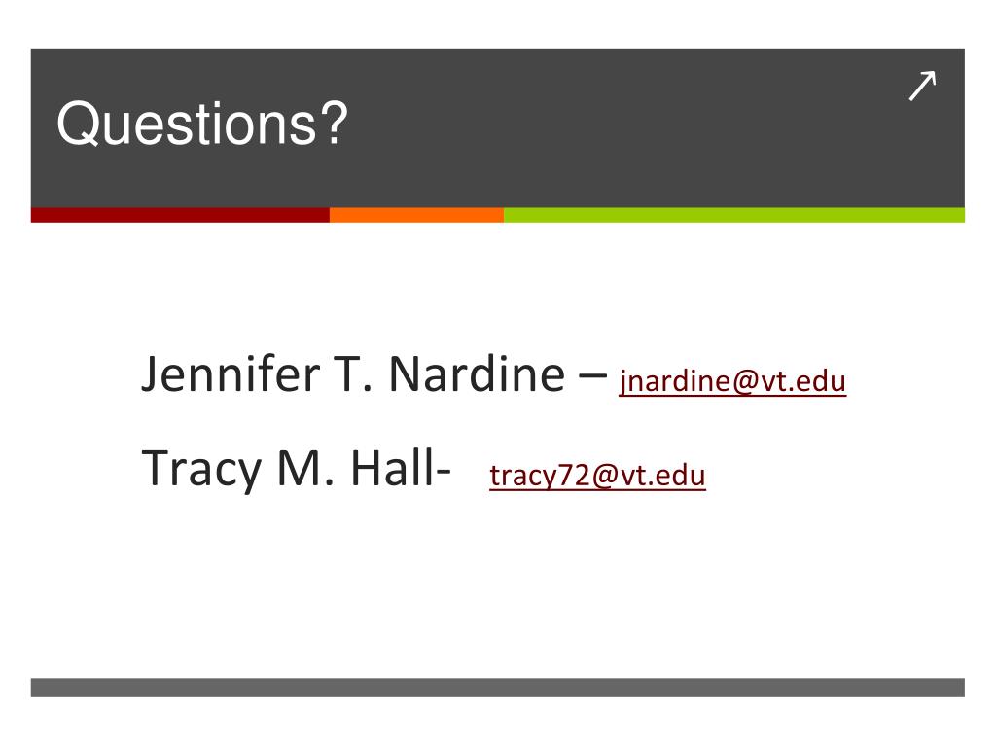The image size is (996, 747).
Task: Click the gray footer bar
Action: tap(497, 688)
